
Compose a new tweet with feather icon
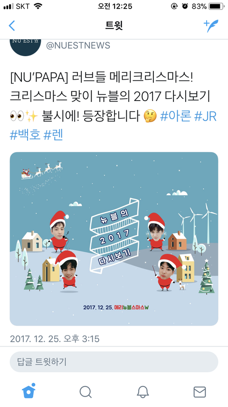[211, 26]
